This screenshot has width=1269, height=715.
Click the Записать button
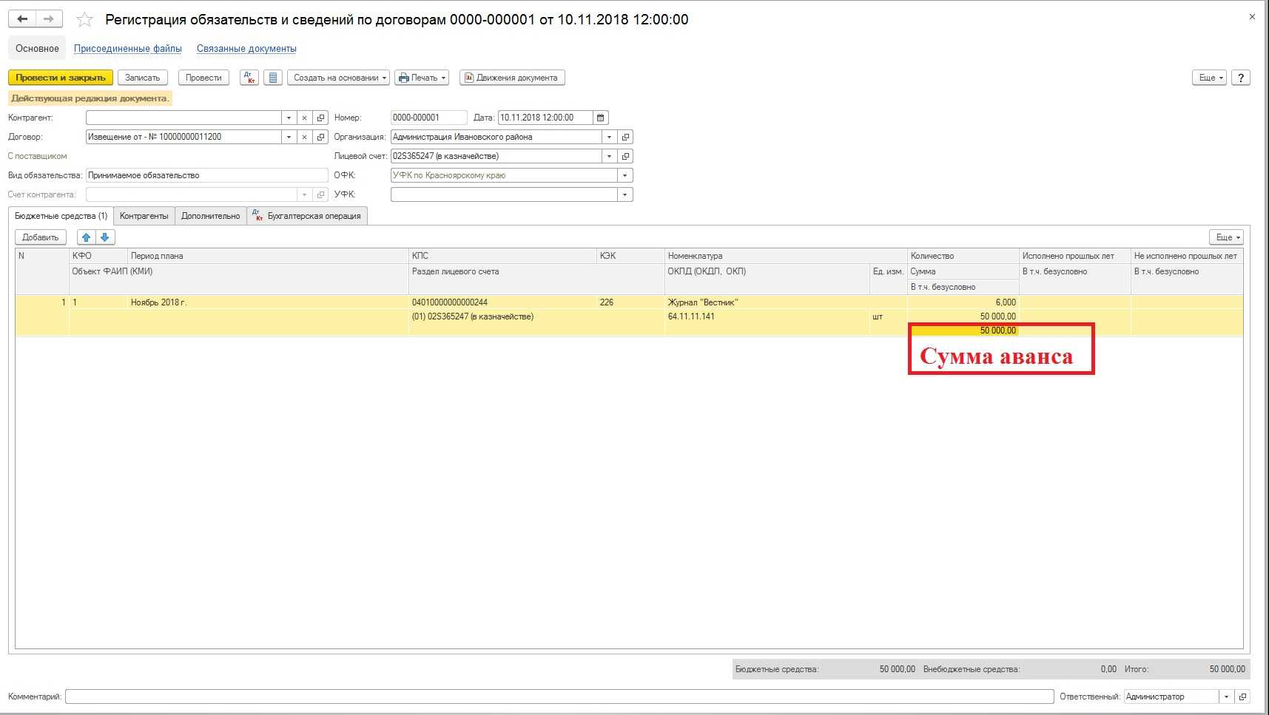143,78
